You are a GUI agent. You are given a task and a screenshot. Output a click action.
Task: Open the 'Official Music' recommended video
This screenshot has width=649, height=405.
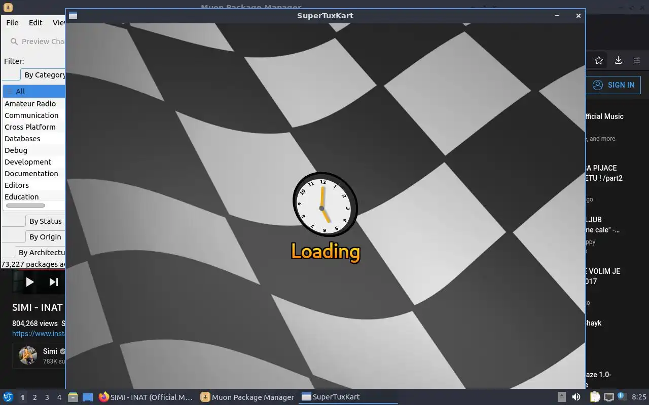pyautogui.click(x=604, y=116)
